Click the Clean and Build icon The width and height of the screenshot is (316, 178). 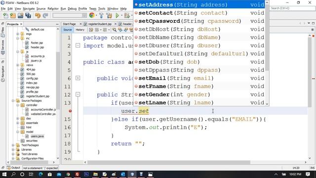click(109, 15)
